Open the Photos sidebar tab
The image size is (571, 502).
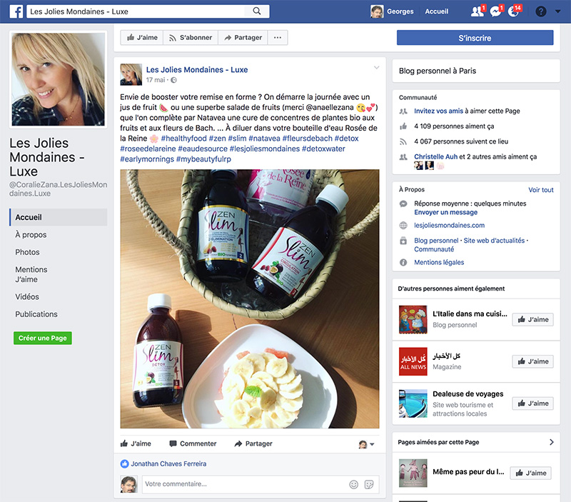coord(27,252)
